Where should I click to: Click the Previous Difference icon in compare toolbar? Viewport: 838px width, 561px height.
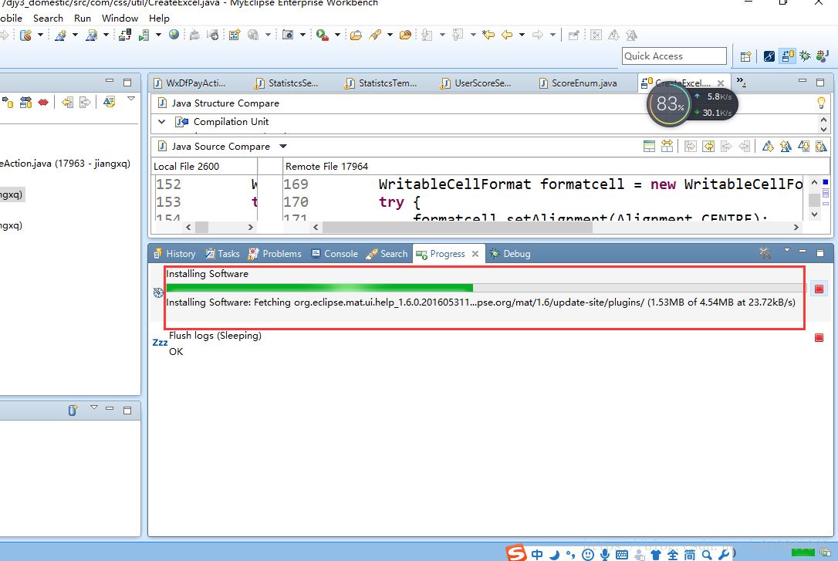pos(786,146)
